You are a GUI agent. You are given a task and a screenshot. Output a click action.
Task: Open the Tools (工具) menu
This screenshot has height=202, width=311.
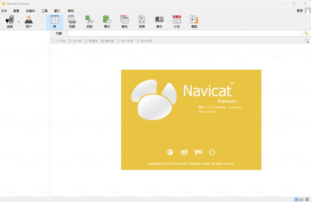coord(45,11)
